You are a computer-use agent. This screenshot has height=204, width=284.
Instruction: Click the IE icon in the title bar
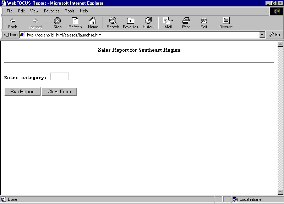3,3
